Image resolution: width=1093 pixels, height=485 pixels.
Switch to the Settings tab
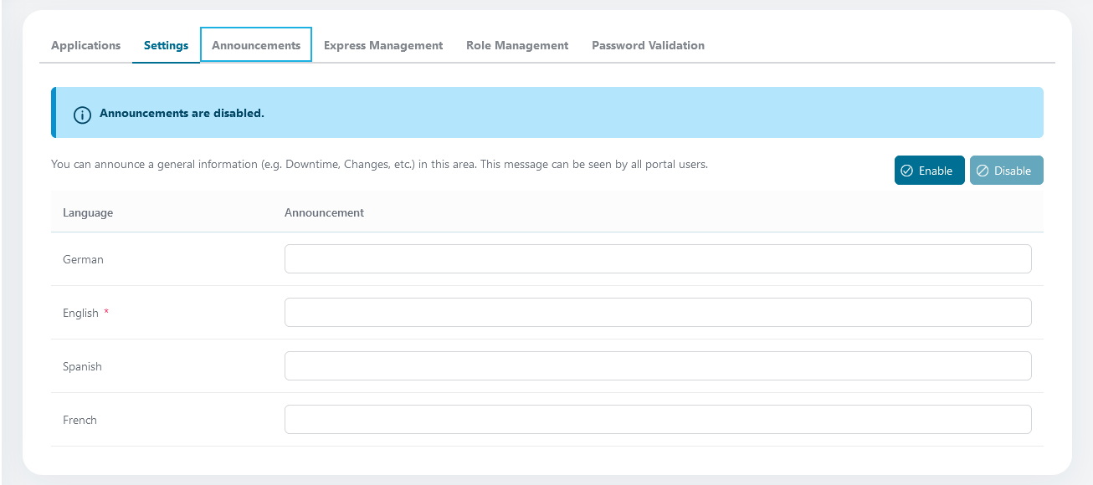pos(166,45)
